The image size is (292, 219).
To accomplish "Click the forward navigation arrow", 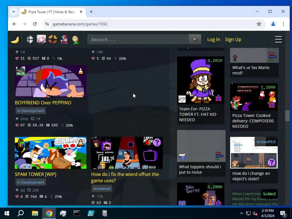I will [25, 24].
